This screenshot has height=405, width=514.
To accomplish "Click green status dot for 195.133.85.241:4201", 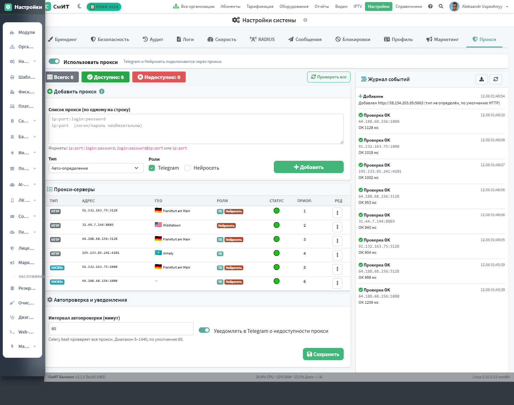I will (x=277, y=253).
